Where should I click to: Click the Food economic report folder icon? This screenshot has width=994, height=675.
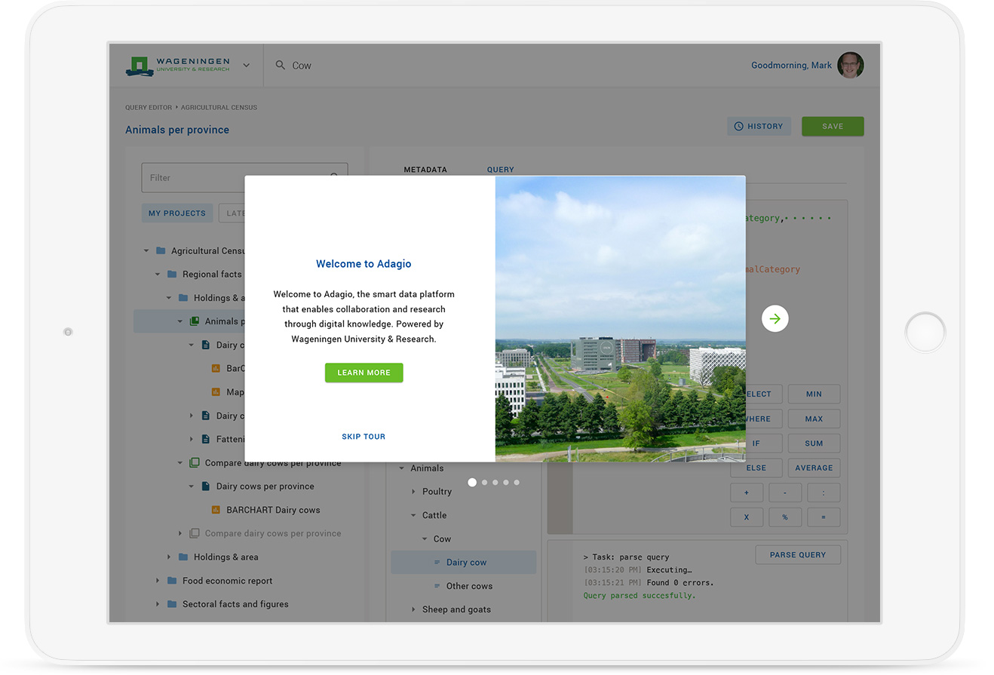pyautogui.click(x=172, y=581)
